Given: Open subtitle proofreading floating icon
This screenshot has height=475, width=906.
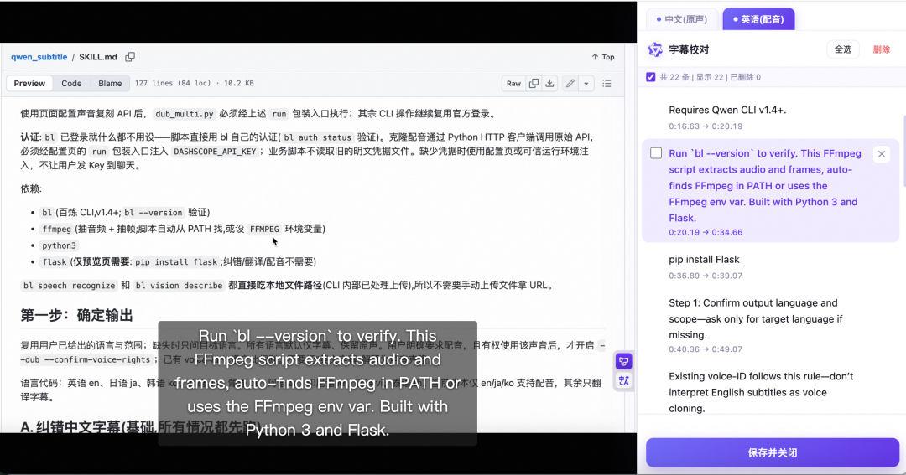Looking at the screenshot, I should coord(623,361).
